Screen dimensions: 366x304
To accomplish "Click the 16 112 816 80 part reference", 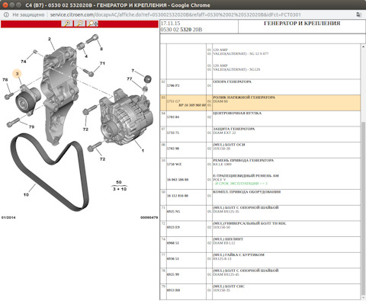I will [178, 196].
